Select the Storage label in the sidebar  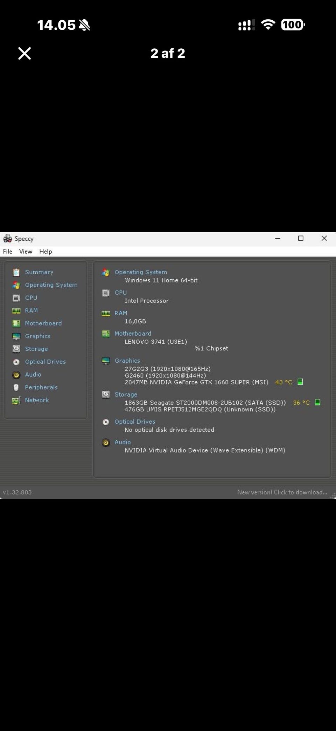36,349
